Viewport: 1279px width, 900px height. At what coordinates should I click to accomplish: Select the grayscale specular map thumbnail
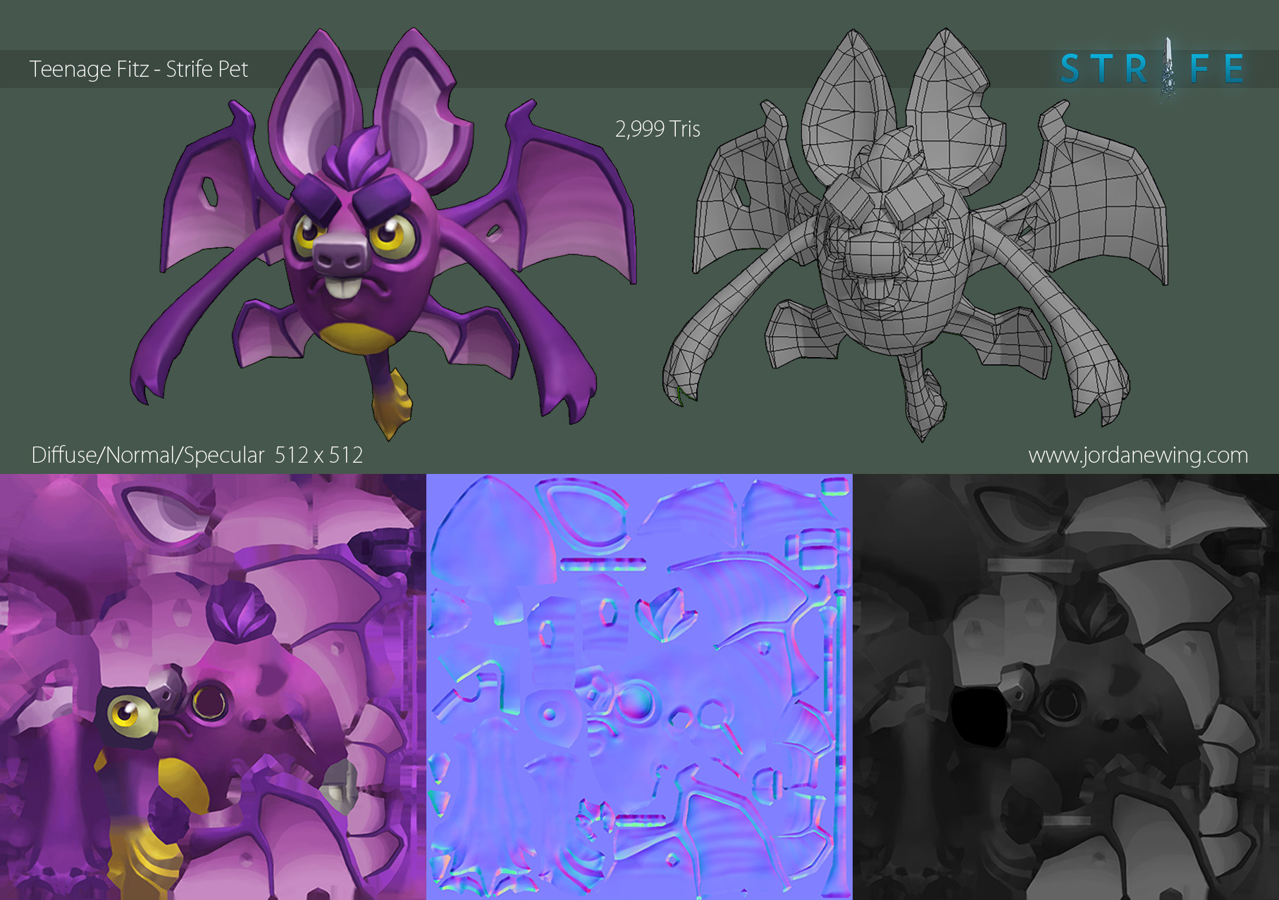tap(1065, 687)
